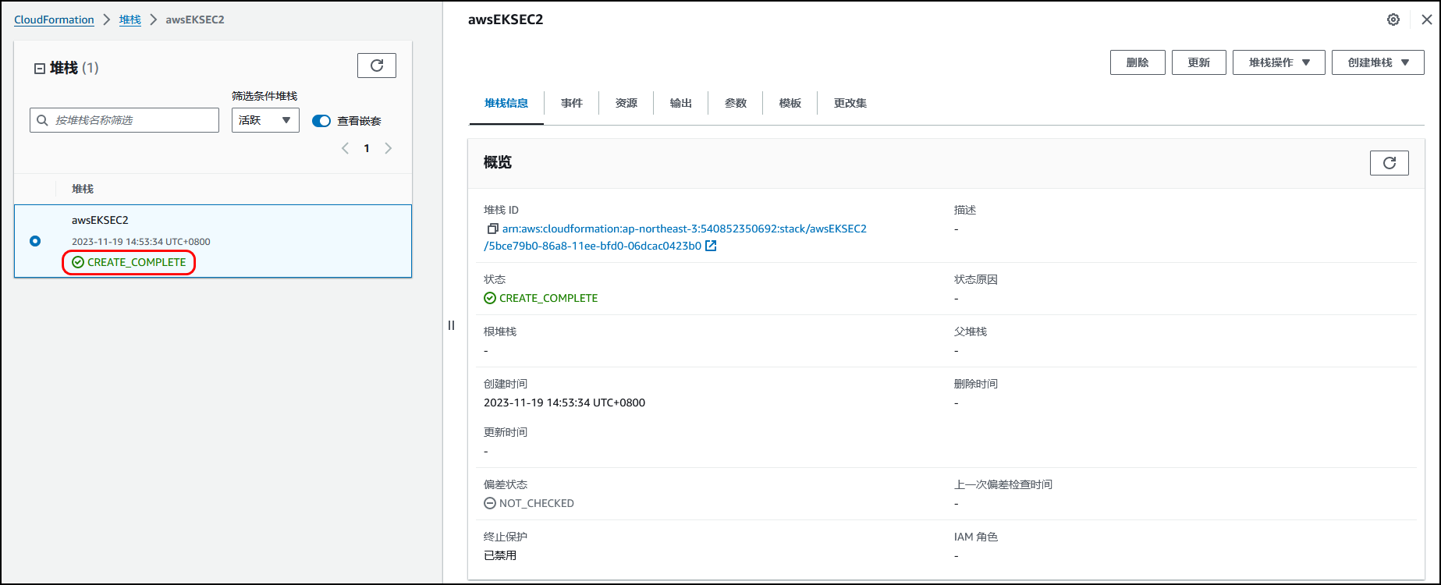1441x585 pixels.
Task: Open the settings gear icon
Action: (x=1393, y=19)
